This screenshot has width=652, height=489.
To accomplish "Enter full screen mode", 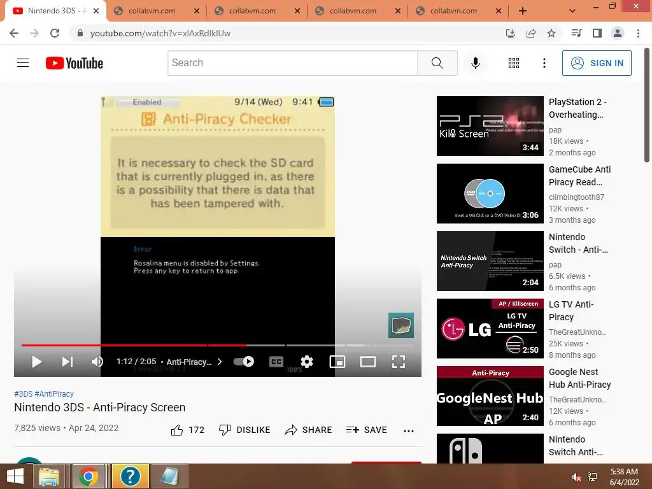I will 399,362.
